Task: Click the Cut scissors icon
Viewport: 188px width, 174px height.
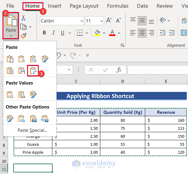Action: click(23, 18)
